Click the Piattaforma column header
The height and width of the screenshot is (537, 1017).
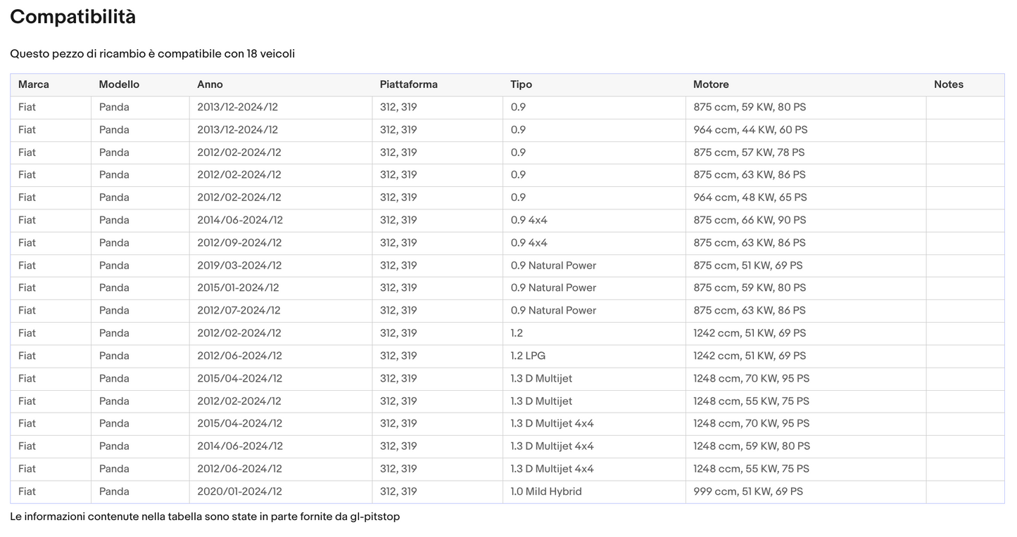click(408, 84)
